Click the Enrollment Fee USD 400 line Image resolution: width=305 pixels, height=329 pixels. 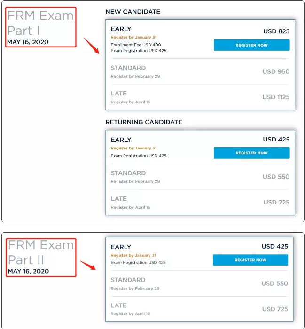[136, 45]
